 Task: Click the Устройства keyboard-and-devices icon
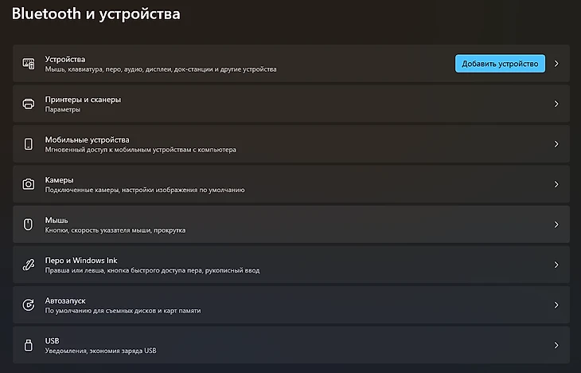(29, 64)
